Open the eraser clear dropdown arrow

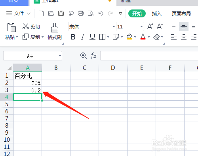pyautogui.click(x=162, y=37)
